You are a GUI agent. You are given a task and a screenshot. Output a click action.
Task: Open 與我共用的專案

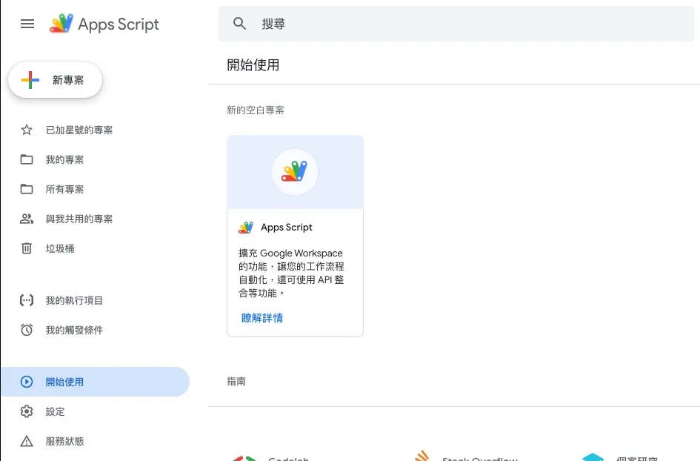79,219
